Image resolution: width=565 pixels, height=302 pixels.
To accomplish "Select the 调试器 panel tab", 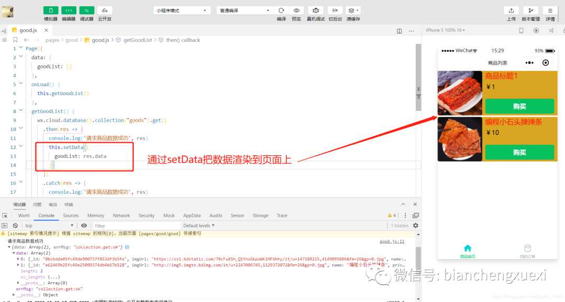I will coord(19,204).
